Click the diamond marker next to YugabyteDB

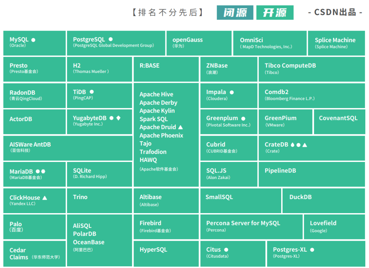118,118
